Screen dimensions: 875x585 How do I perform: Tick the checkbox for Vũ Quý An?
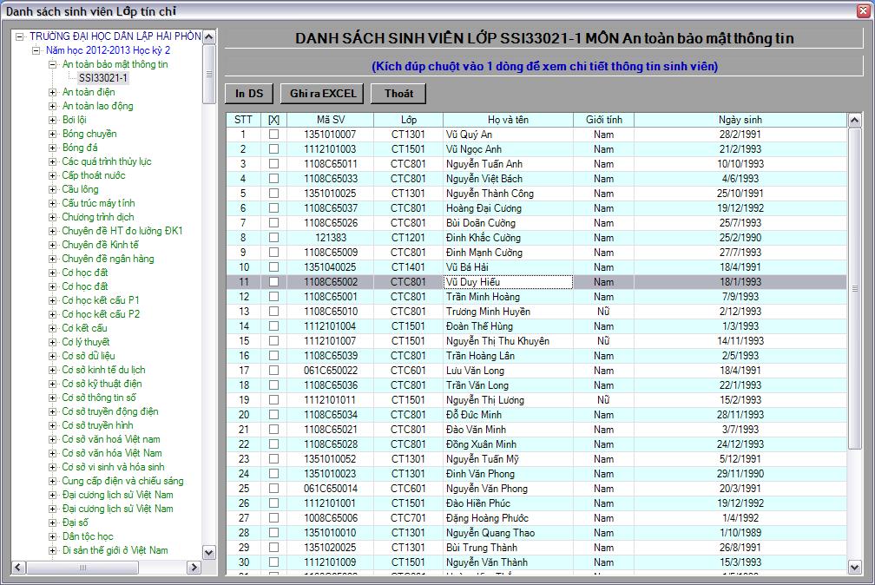tap(273, 135)
